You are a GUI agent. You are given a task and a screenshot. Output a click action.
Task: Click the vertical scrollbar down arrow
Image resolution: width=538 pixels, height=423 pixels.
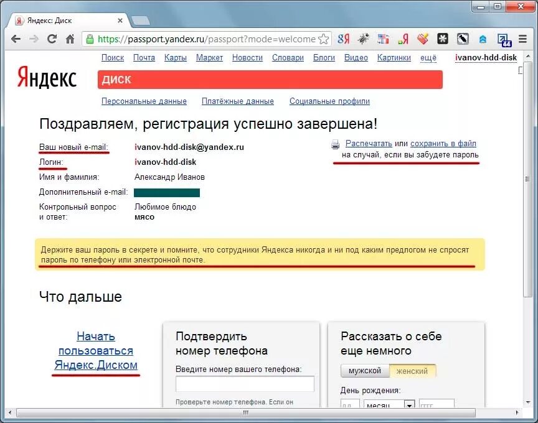click(x=527, y=402)
